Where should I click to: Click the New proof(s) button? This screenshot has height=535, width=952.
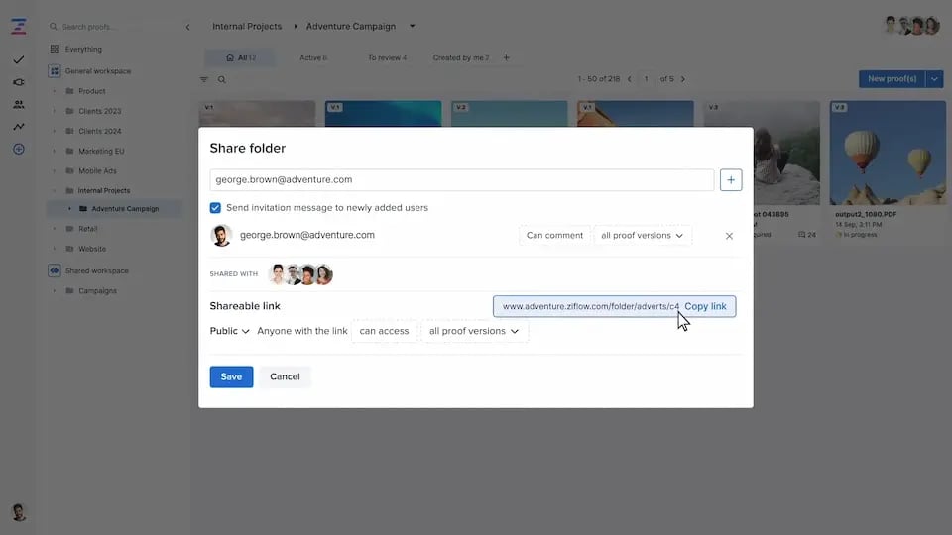tap(892, 79)
